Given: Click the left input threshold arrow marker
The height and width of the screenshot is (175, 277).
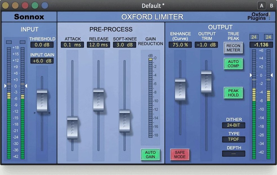Looking at the screenshot, I should click(x=5, y=86).
